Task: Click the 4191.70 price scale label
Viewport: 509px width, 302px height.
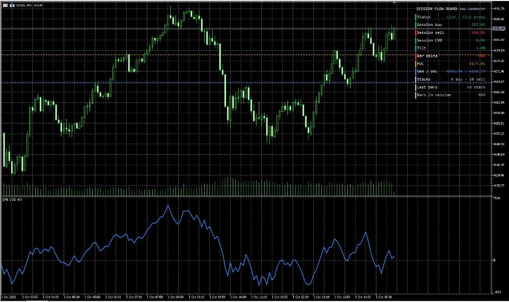Action: pyautogui.click(x=499, y=9)
